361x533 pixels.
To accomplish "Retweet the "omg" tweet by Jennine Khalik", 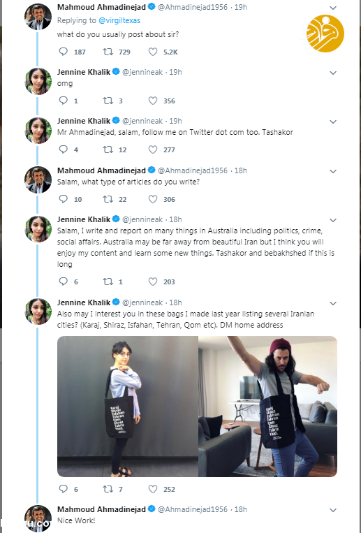I will click(108, 101).
